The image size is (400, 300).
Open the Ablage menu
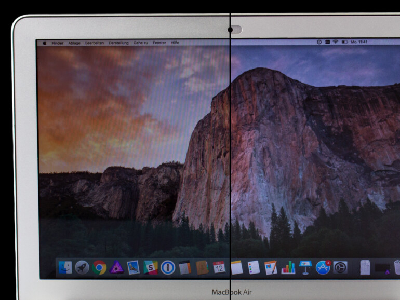[x=74, y=43]
